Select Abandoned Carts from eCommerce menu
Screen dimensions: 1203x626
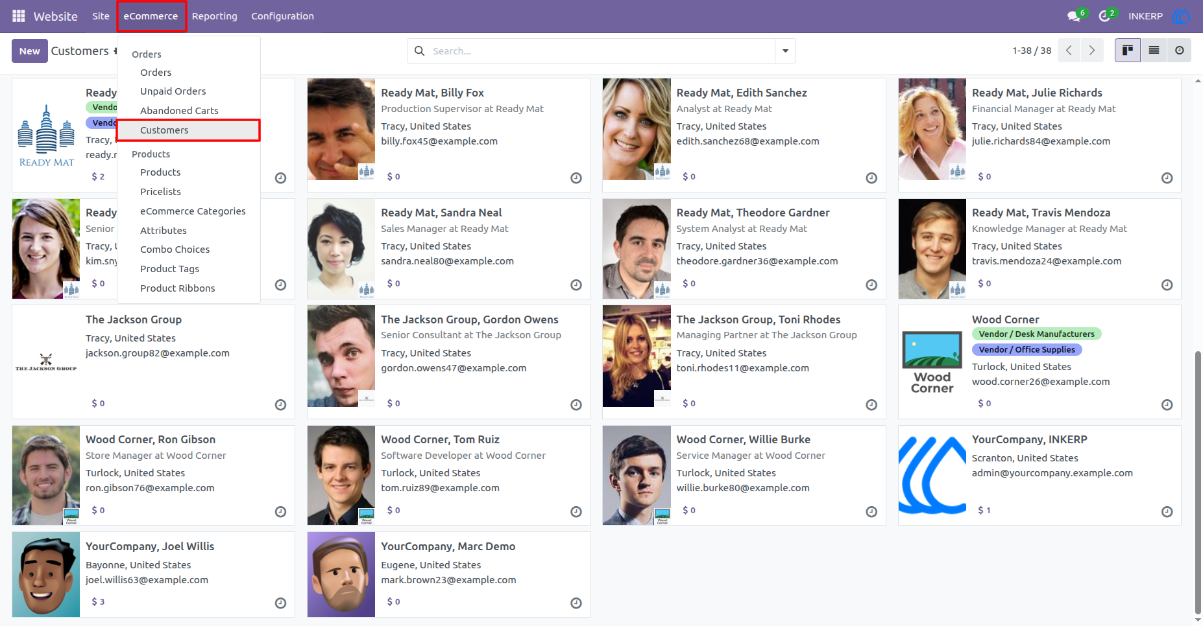point(179,111)
